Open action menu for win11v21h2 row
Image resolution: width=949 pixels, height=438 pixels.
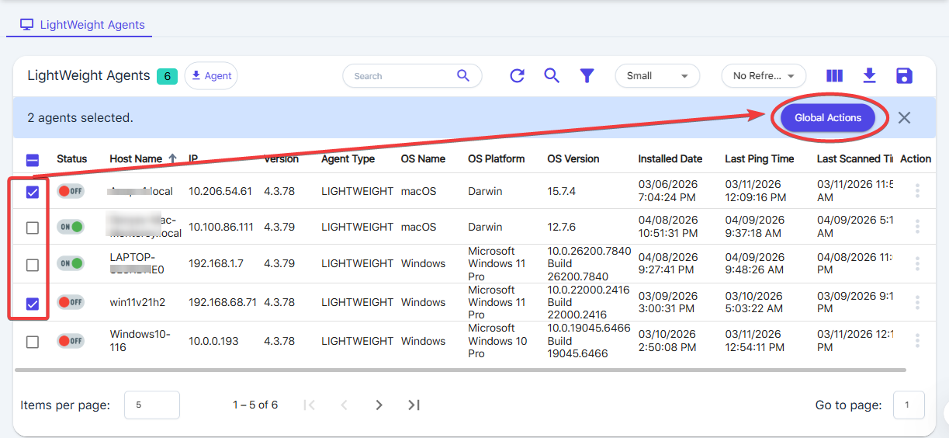(917, 303)
